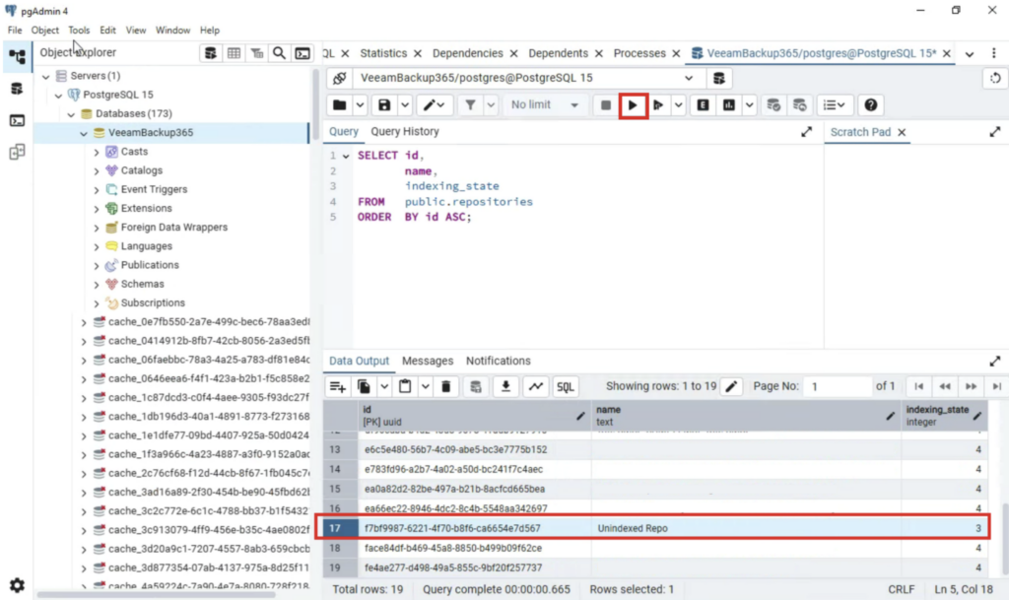Save the query file

[x=384, y=104]
